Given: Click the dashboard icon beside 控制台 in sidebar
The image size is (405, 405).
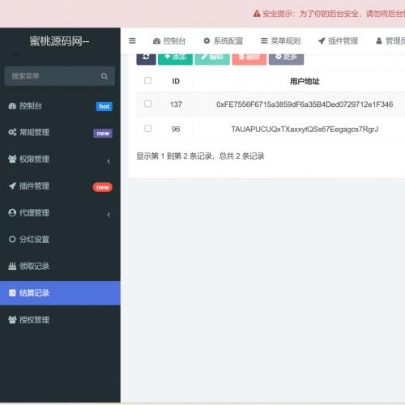Looking at the screenshot, I should pos(12,106).
